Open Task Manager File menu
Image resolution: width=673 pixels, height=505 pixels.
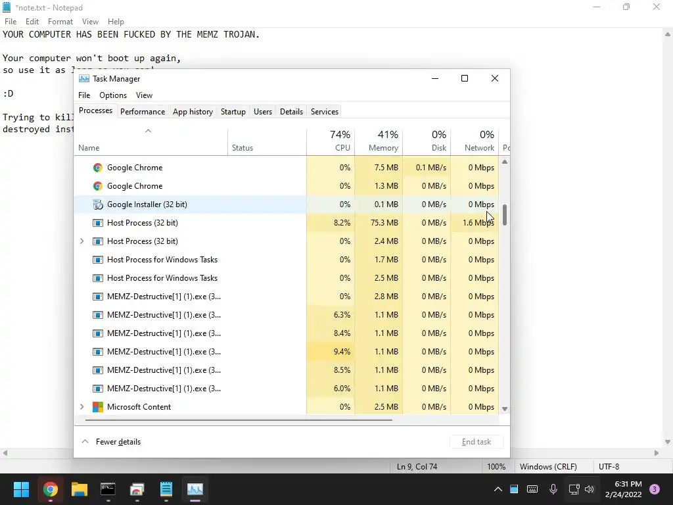(x=84, y=95)
